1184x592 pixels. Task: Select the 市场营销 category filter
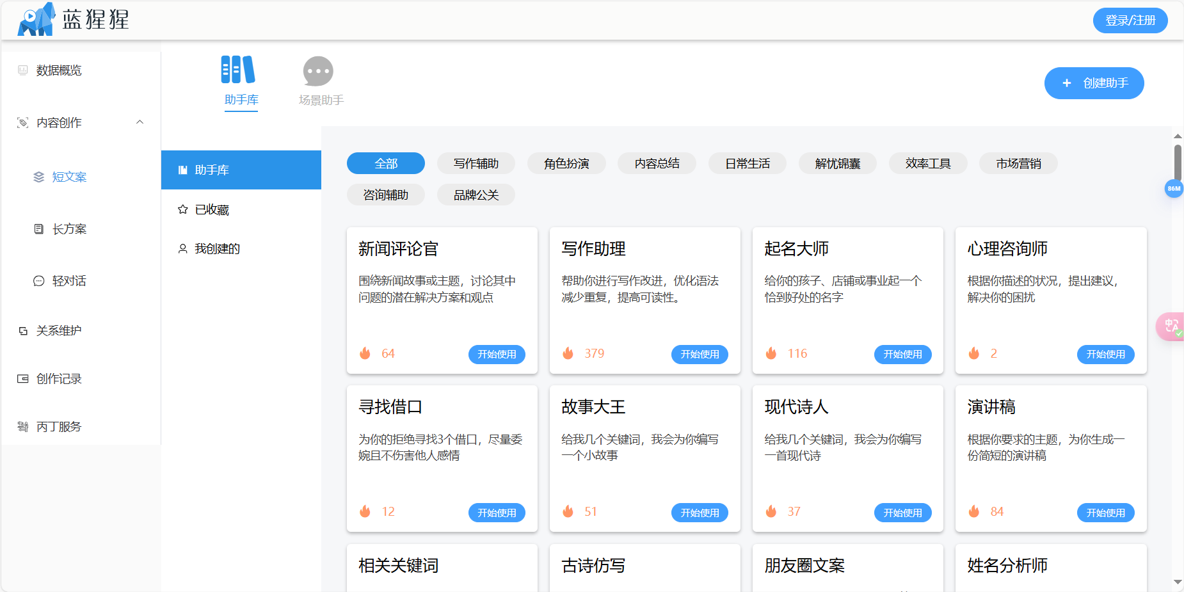(x=1018, y=163)
